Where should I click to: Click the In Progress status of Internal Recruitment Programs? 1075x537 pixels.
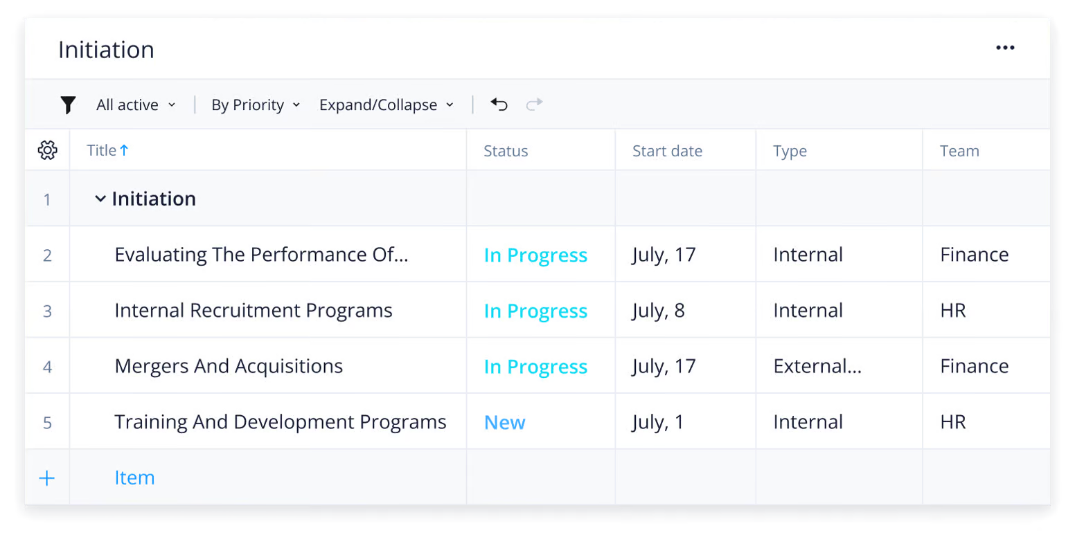tap(535, 311)
